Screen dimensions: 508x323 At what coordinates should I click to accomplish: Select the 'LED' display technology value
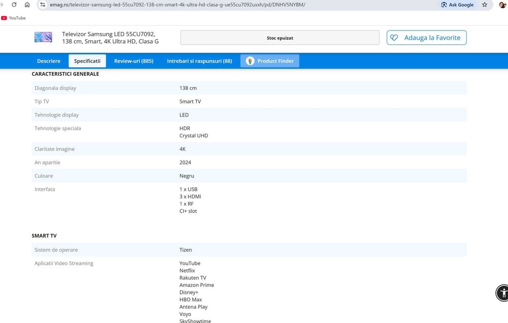coord(184,115)
